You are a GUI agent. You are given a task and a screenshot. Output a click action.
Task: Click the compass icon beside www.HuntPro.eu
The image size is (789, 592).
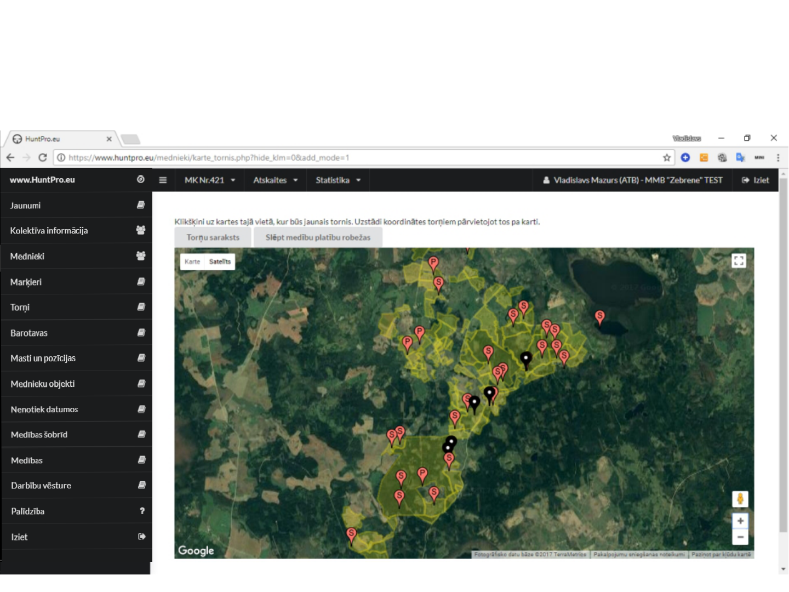point(141,179)
